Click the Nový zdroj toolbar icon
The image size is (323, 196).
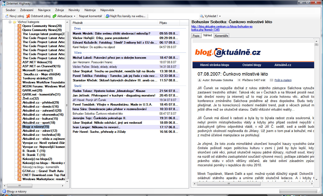[x=7, y=16]
